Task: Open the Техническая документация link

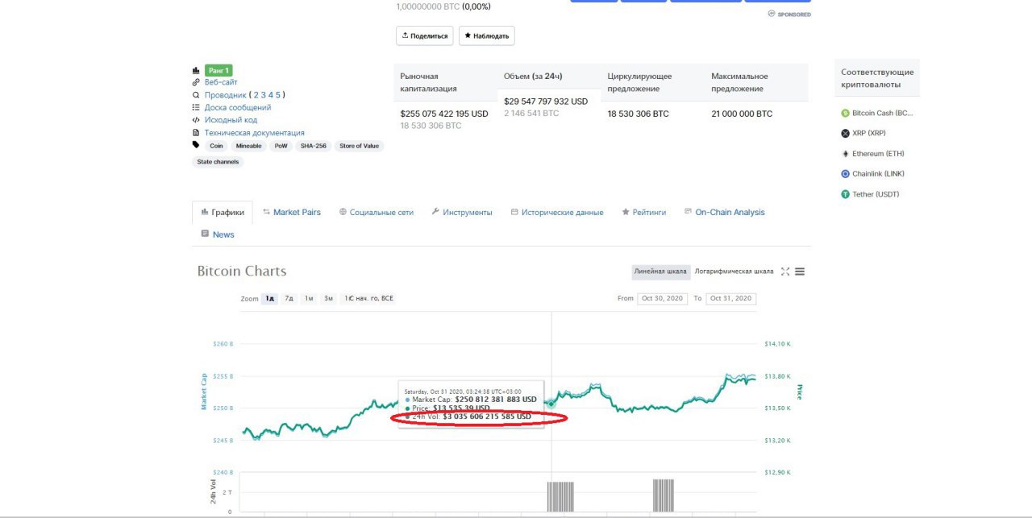Action: 255,133
